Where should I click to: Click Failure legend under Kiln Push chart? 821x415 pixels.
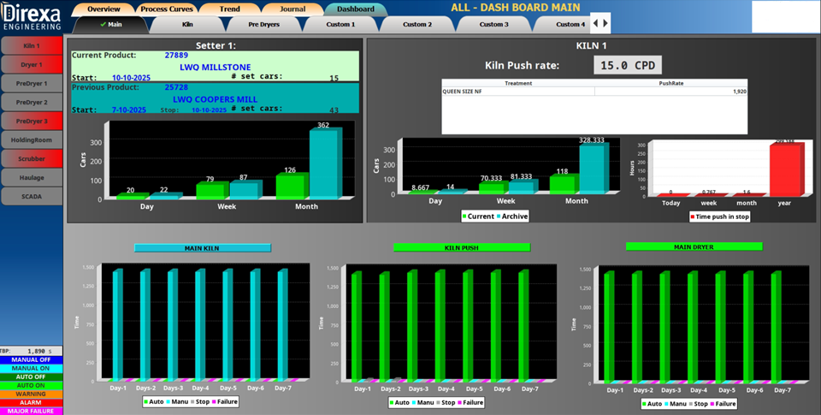470,402
